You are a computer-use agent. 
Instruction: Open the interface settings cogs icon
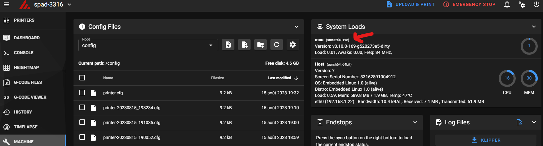[x=522, y=5]
